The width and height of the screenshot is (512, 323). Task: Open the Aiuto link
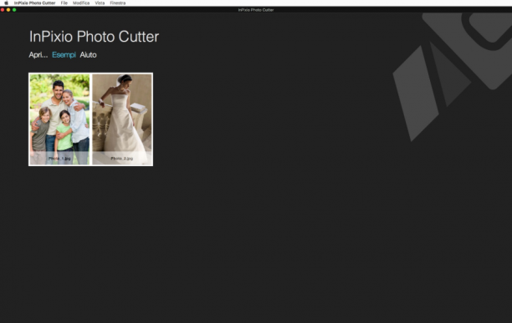pos(88,55)
